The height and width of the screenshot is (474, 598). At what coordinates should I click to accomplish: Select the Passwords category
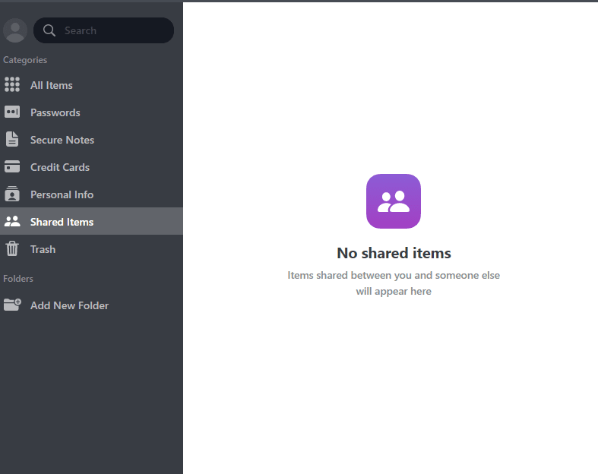point(91,112)
